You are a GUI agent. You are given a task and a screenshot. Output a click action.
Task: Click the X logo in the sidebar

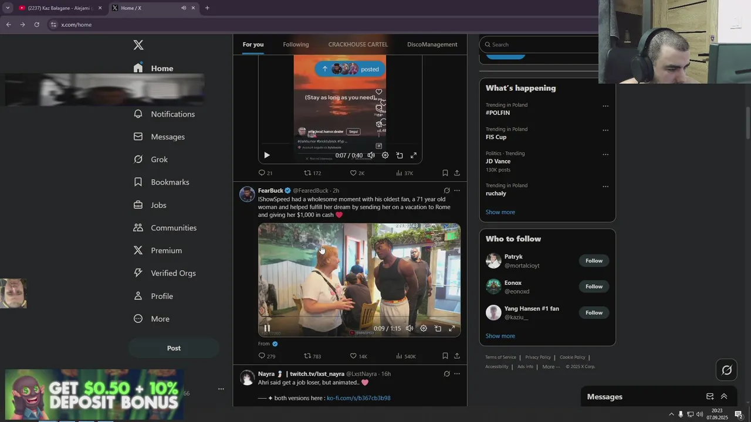click(x=138, y=45)
